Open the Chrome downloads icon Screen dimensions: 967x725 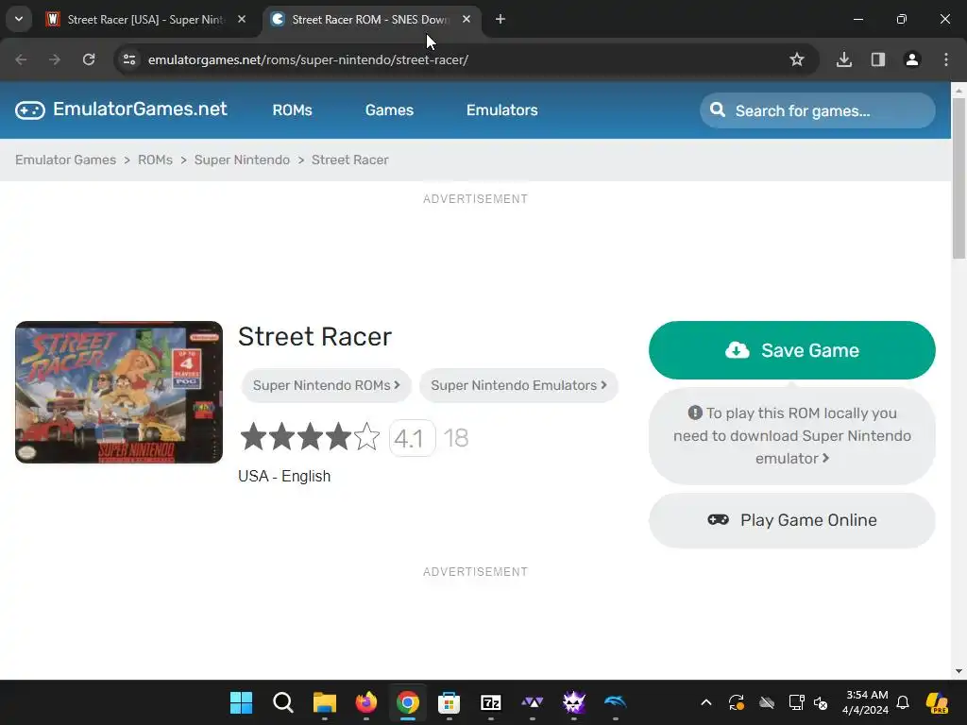(x=844, y=59)
